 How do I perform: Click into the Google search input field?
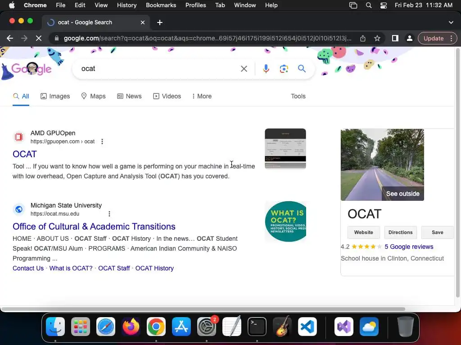[159, 69]
